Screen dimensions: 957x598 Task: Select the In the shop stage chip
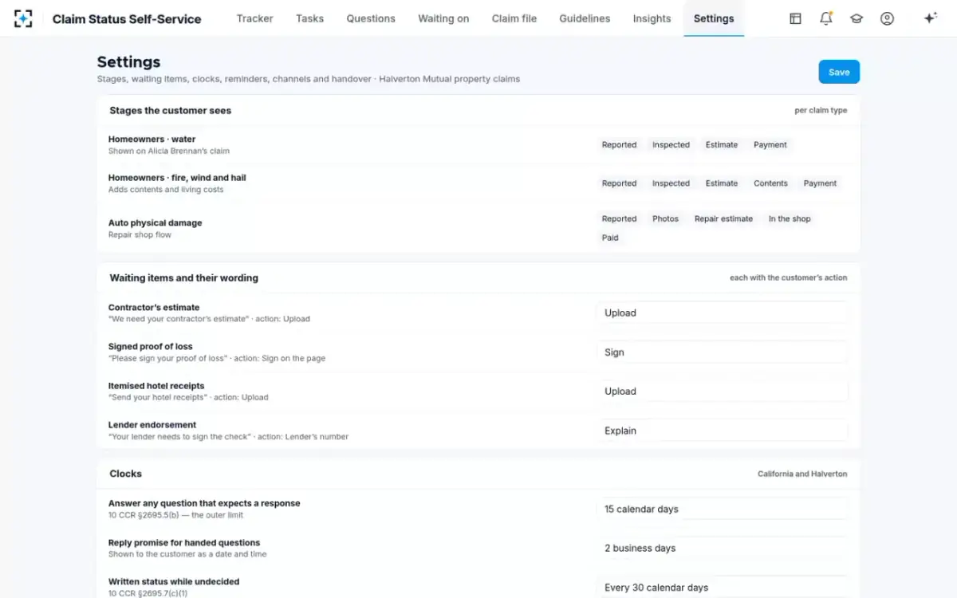click(790, 218)
